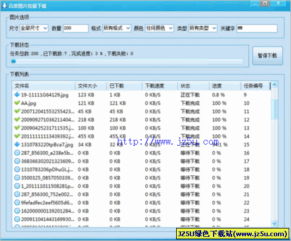
Task: Click the 34 KB file size cell
Action: [85, 145]
